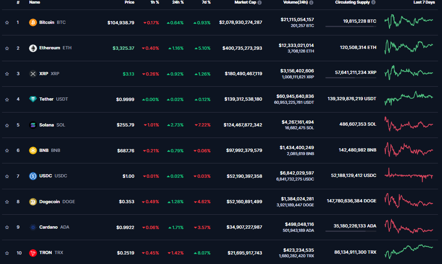The width and height of the screenshot is (442, 264).
Task: Sort by the 7d % column header
Action: [206, 2]
